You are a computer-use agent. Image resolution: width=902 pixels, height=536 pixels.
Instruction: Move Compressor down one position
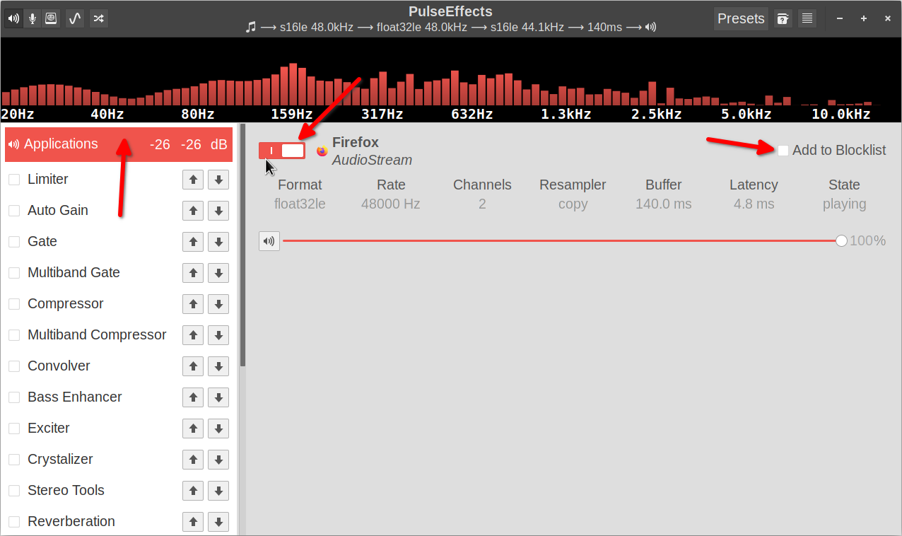pyautogui.click(x=218, y=304)
